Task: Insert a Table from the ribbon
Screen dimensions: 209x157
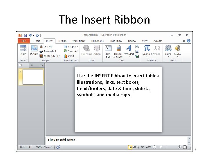Action: coord(23,52)
